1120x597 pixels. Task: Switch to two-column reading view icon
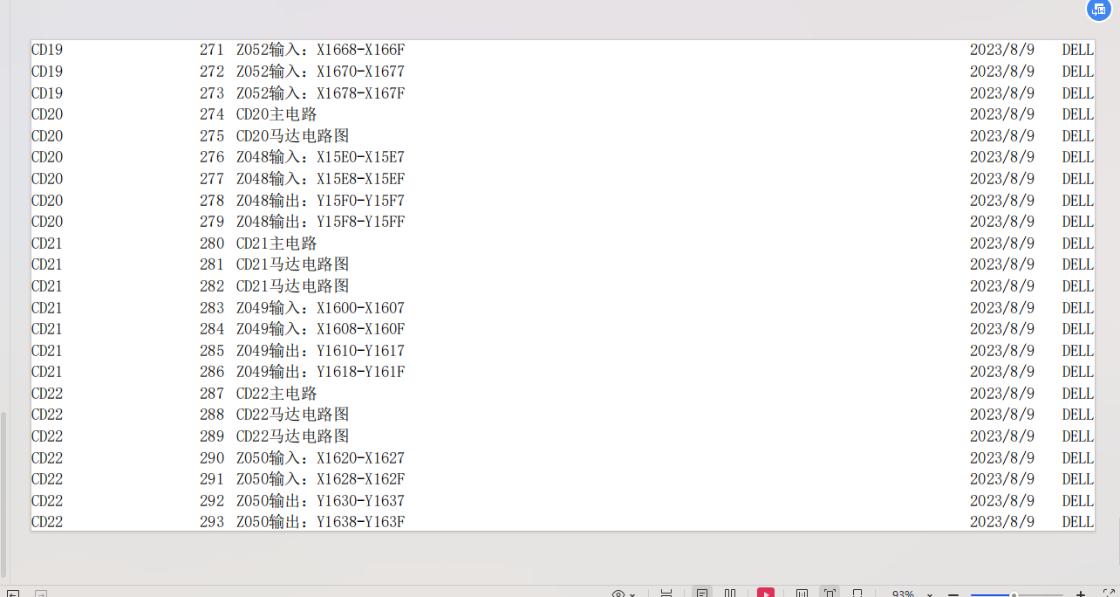(730, 594)
